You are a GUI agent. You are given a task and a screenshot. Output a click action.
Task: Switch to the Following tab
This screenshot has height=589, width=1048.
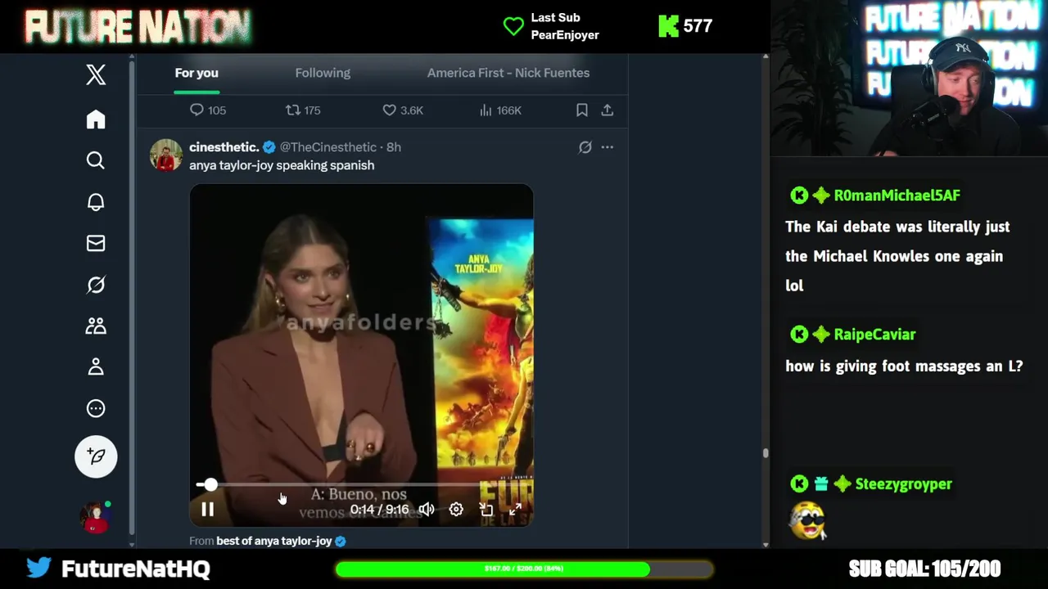(x=323, y=73)
